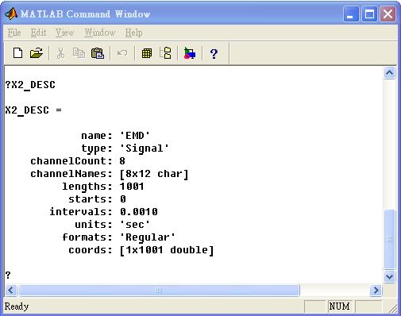Click the 'X2_DESC =' output line
The image size is (401, 316).
(33, 110)
